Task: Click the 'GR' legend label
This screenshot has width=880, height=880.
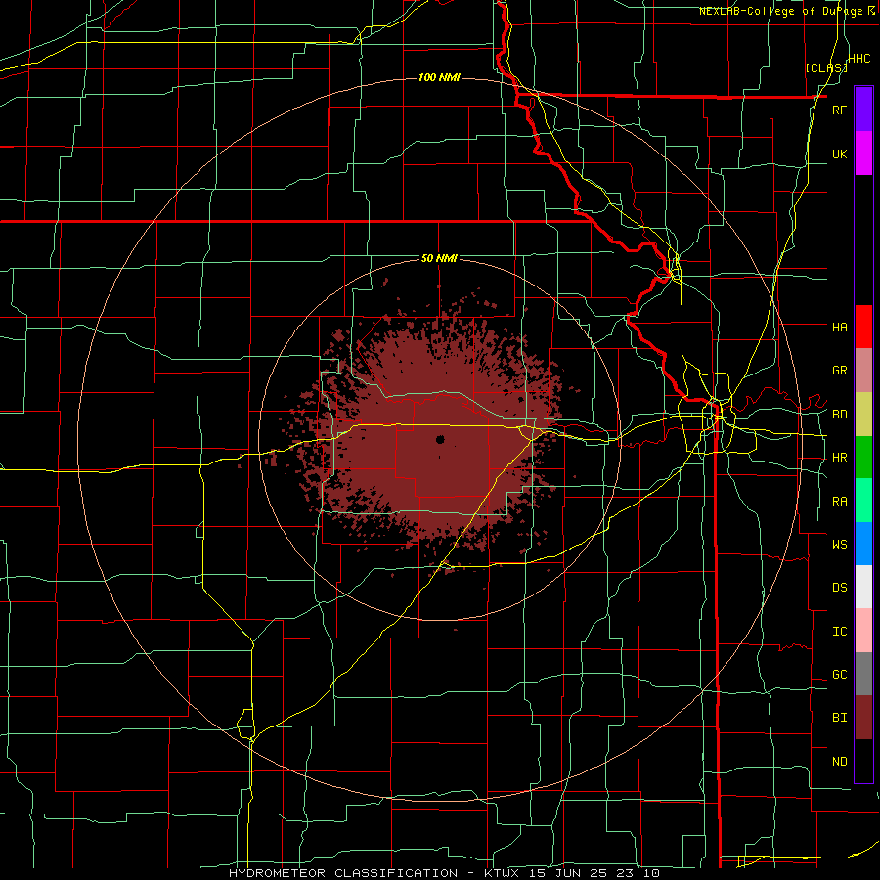Action: [839, 371]
